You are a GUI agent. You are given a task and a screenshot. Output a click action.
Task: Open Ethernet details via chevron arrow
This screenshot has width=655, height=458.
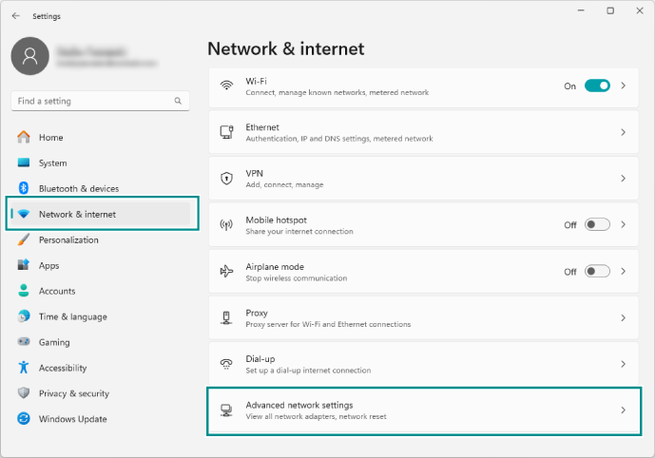[624, 132]
